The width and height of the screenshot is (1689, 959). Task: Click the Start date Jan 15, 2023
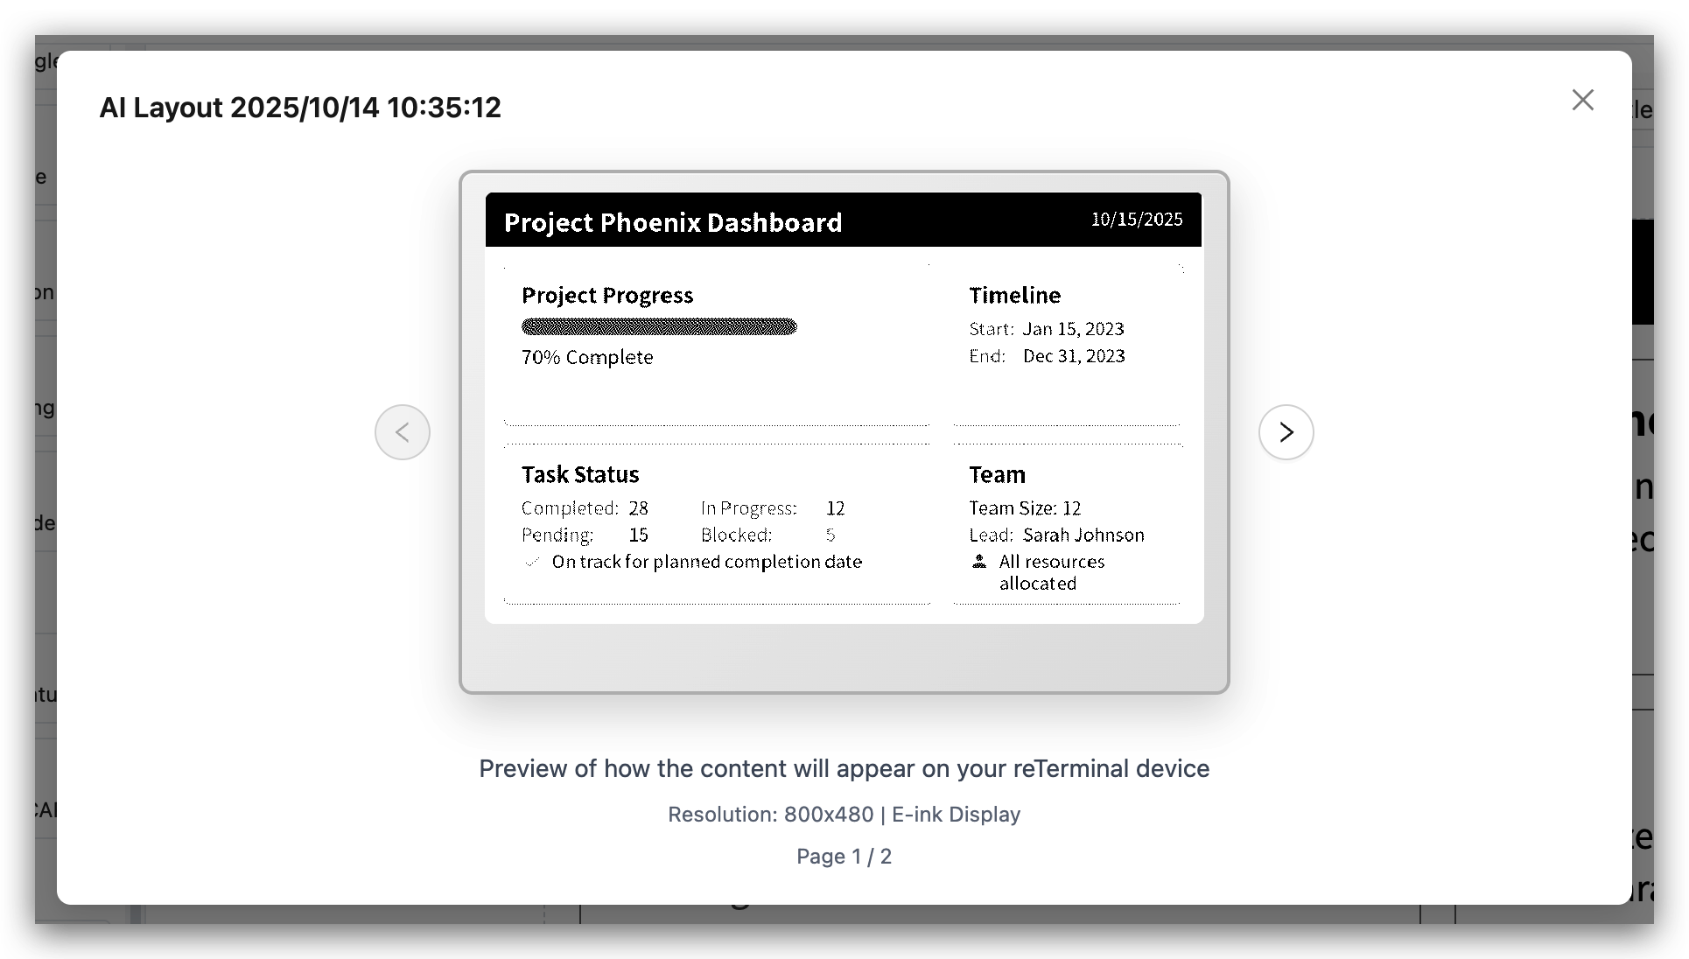pyautogui.click(x=1073, y=329)
